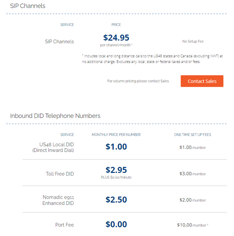234x236 pixels.
Task: Click the $1.00 monthly price for Local DID
Action: [116, 147]
